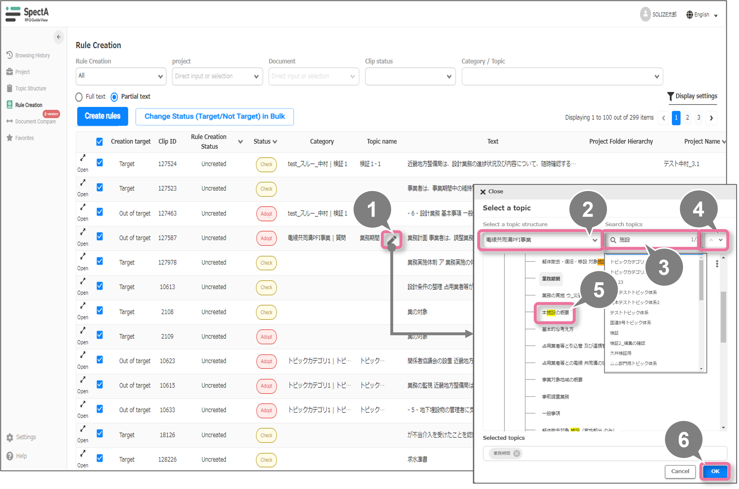739x489 pixels.
Task: Confirm the topic selection with OK
Action: coord(715,471)
